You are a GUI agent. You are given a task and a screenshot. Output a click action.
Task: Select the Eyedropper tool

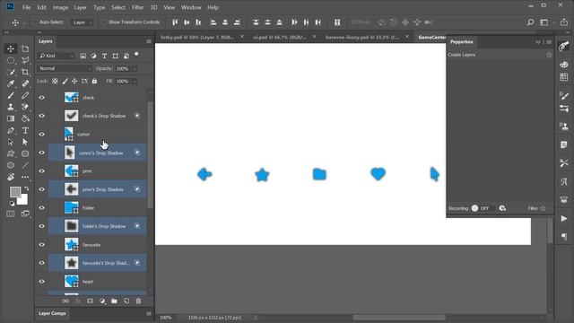click(x=11, y=83)
